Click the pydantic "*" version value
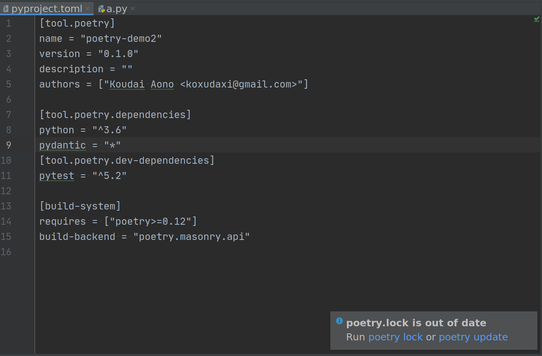Screen dimensions: 542x356 pos(112,145)
